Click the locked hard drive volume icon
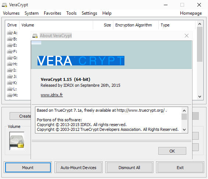208x179 pixels. pyautogui.click(x=17, y=141)
